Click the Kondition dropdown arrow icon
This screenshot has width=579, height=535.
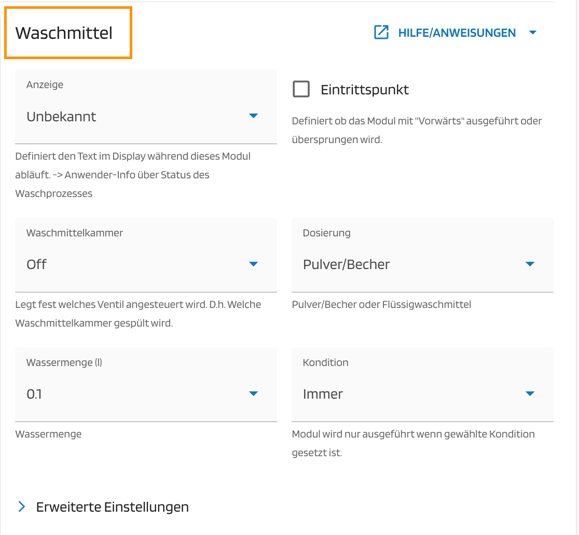point(530,394)
